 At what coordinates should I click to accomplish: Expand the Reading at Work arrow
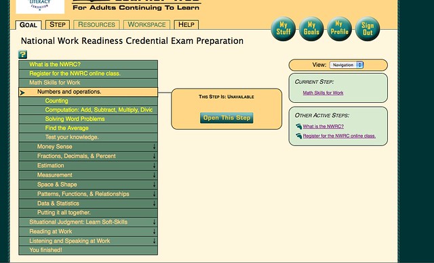coord(154,231)
